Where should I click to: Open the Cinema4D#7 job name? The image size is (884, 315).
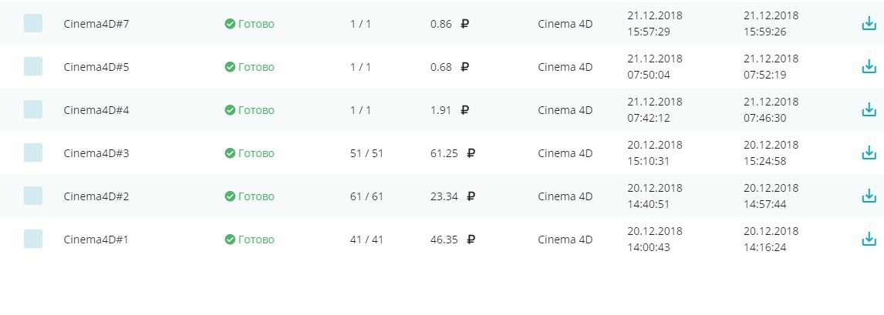96,24
